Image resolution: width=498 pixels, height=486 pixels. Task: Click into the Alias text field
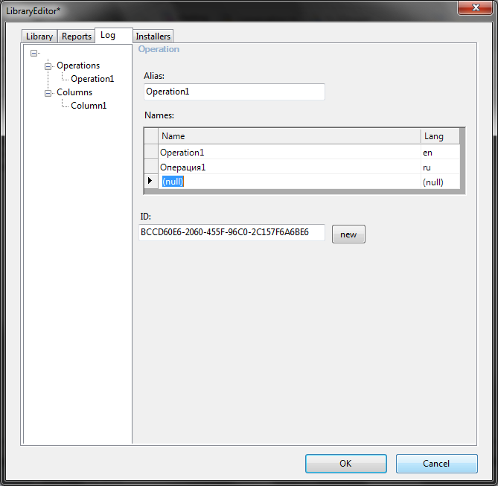click(x=234, y=92)
